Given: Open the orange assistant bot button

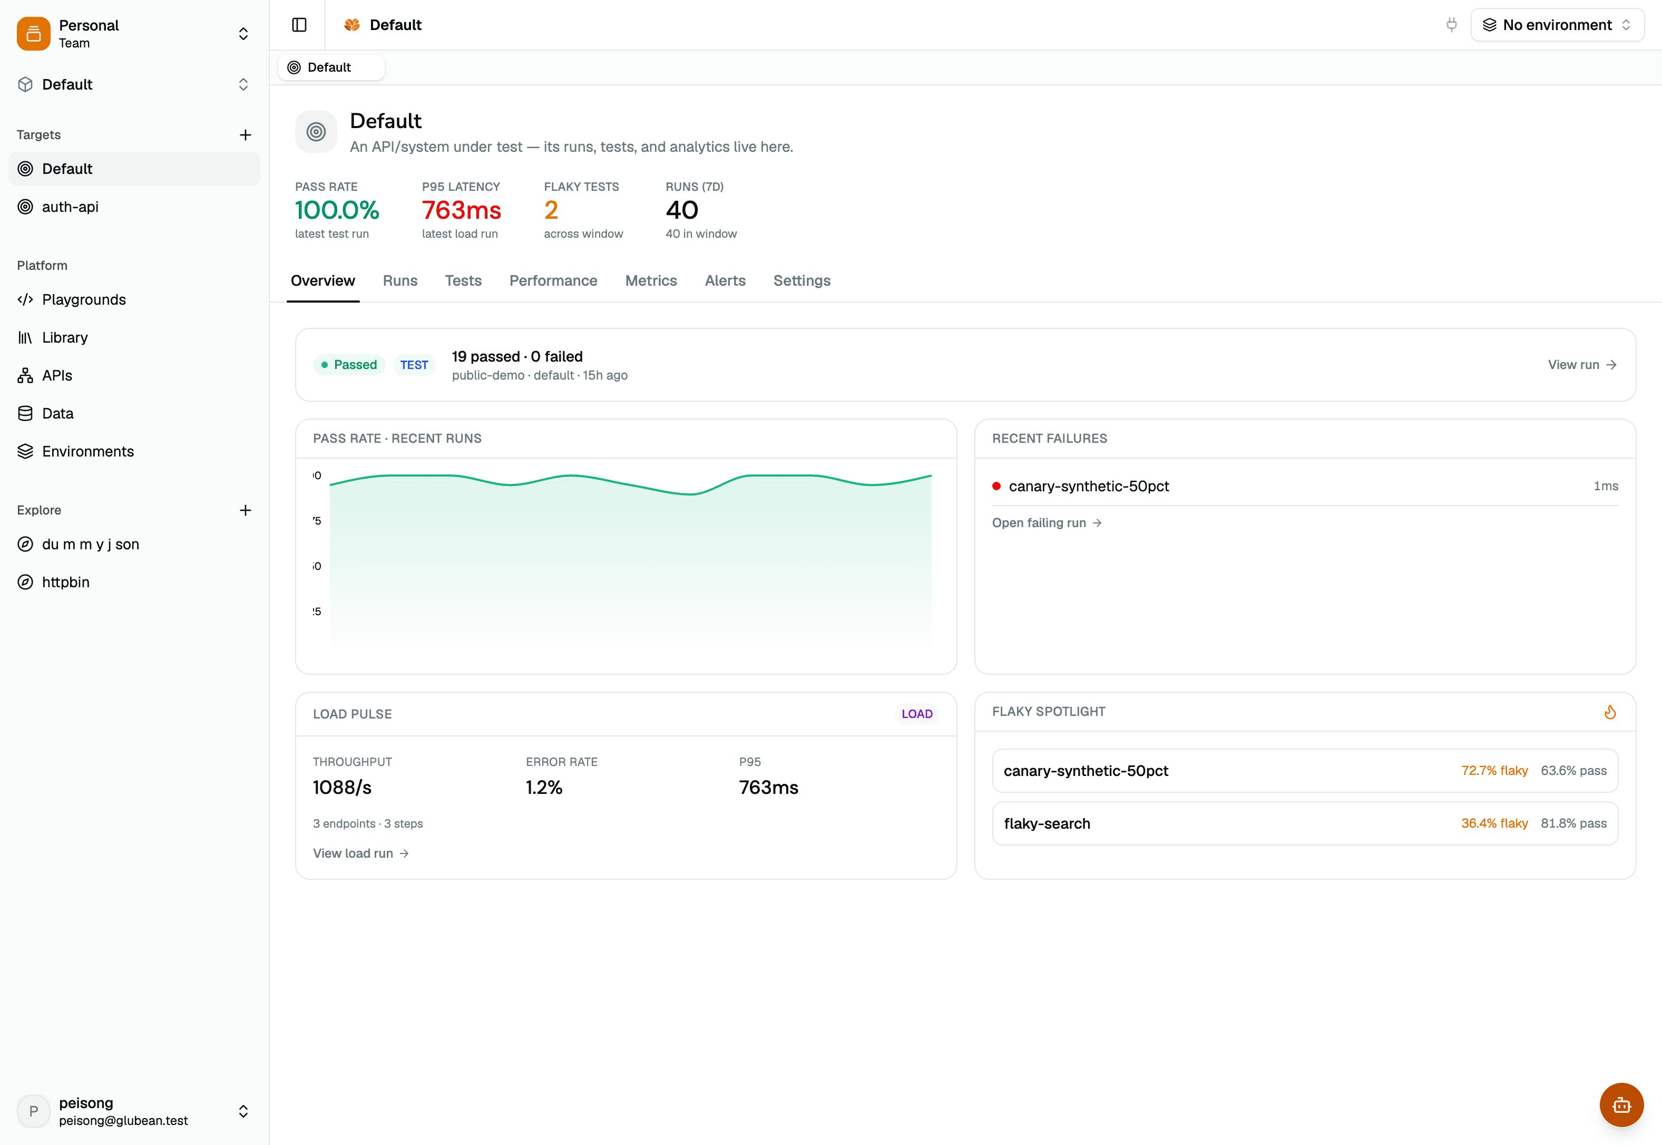Looking at the screenshot, I should click(1622, 1105).
